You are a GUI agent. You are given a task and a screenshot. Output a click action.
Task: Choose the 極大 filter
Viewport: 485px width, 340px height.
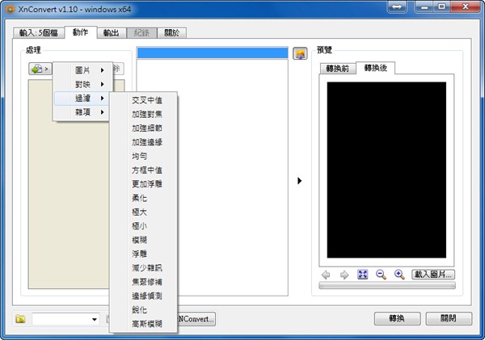point(139,212)
